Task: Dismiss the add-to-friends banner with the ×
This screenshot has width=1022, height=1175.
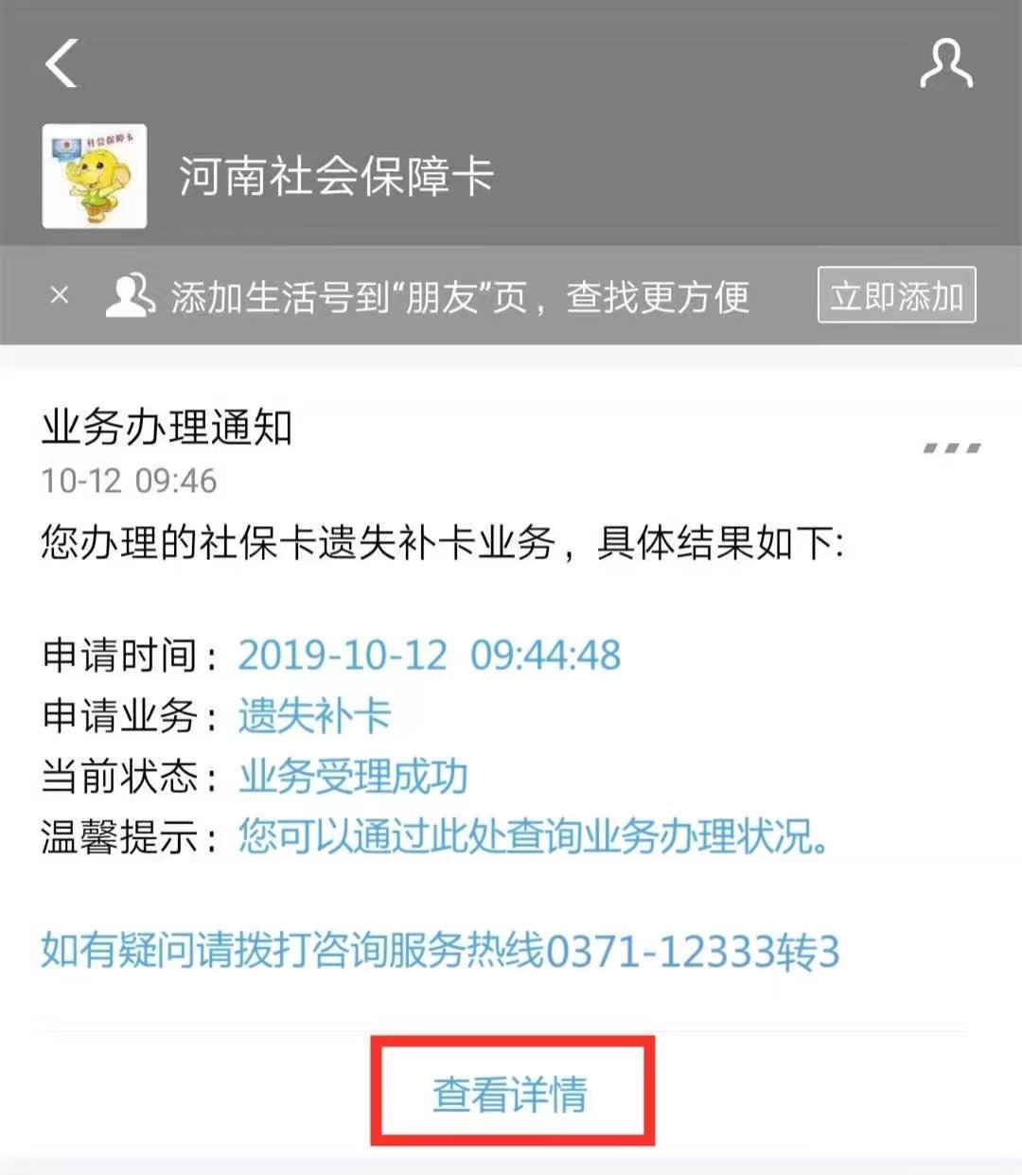Action: click(x=60, y=296)
